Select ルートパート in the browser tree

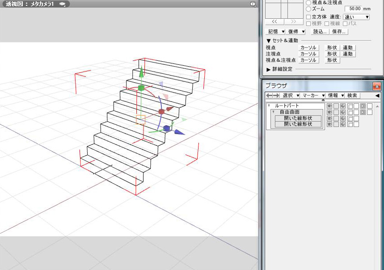287,106
